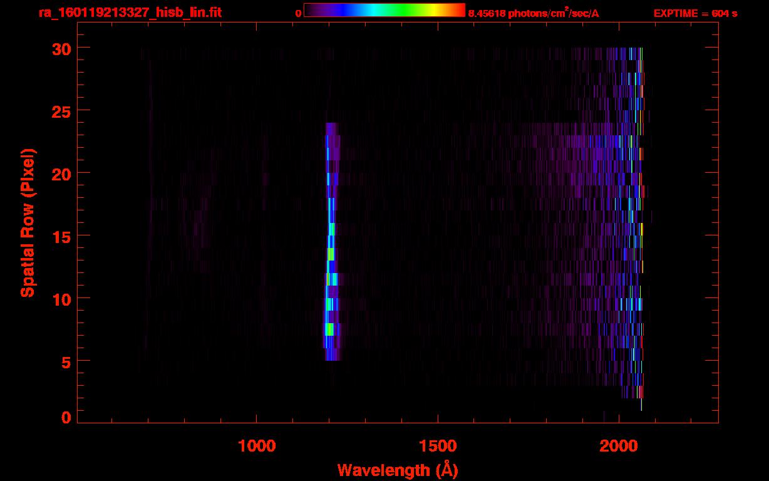Viewport: 769px width, 481px height.
Task: Click the bright emission line near 1200 Å
Action: click(x=331, y=241)
